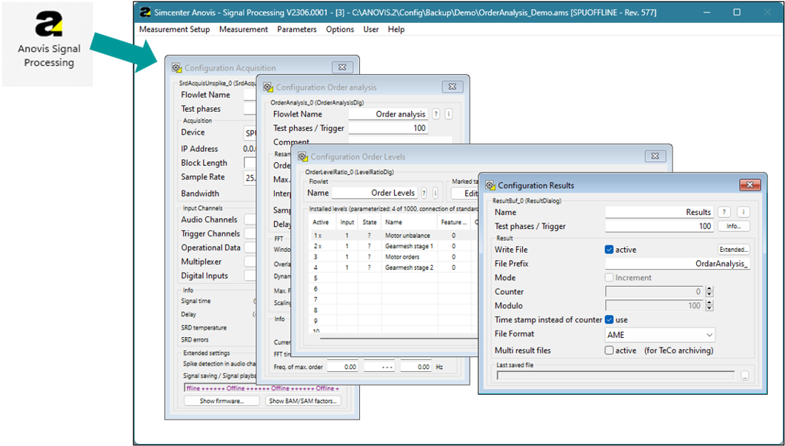This screenshot has height=446, width=785.
Task: Click the Last saved file field
Action: coord(616,376)
